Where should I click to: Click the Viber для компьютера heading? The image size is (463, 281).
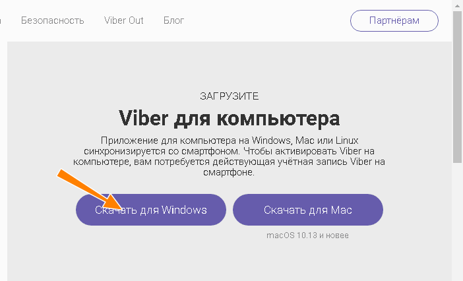229,118
